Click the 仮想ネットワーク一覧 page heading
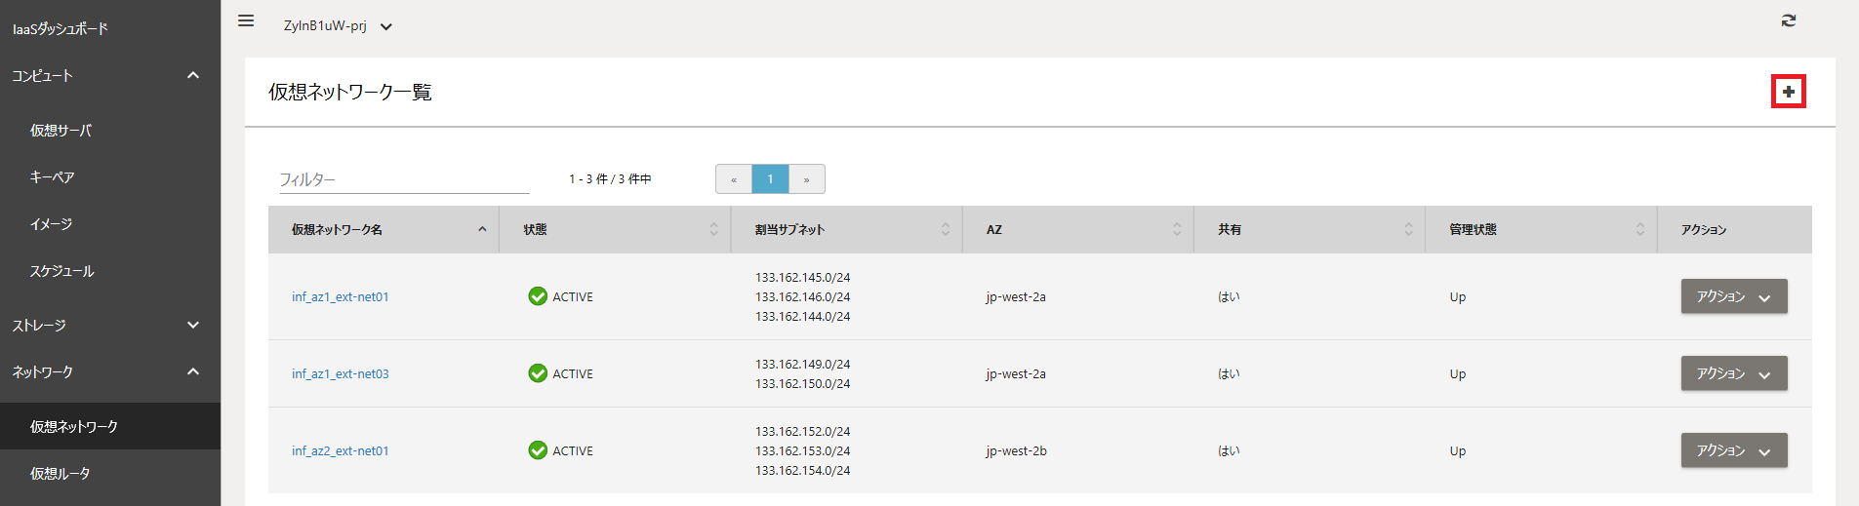Screen dimensions: 1859x506 pyautogui.click(x=350, y=92)
